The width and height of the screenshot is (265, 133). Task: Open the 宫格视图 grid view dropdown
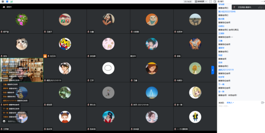200,1
